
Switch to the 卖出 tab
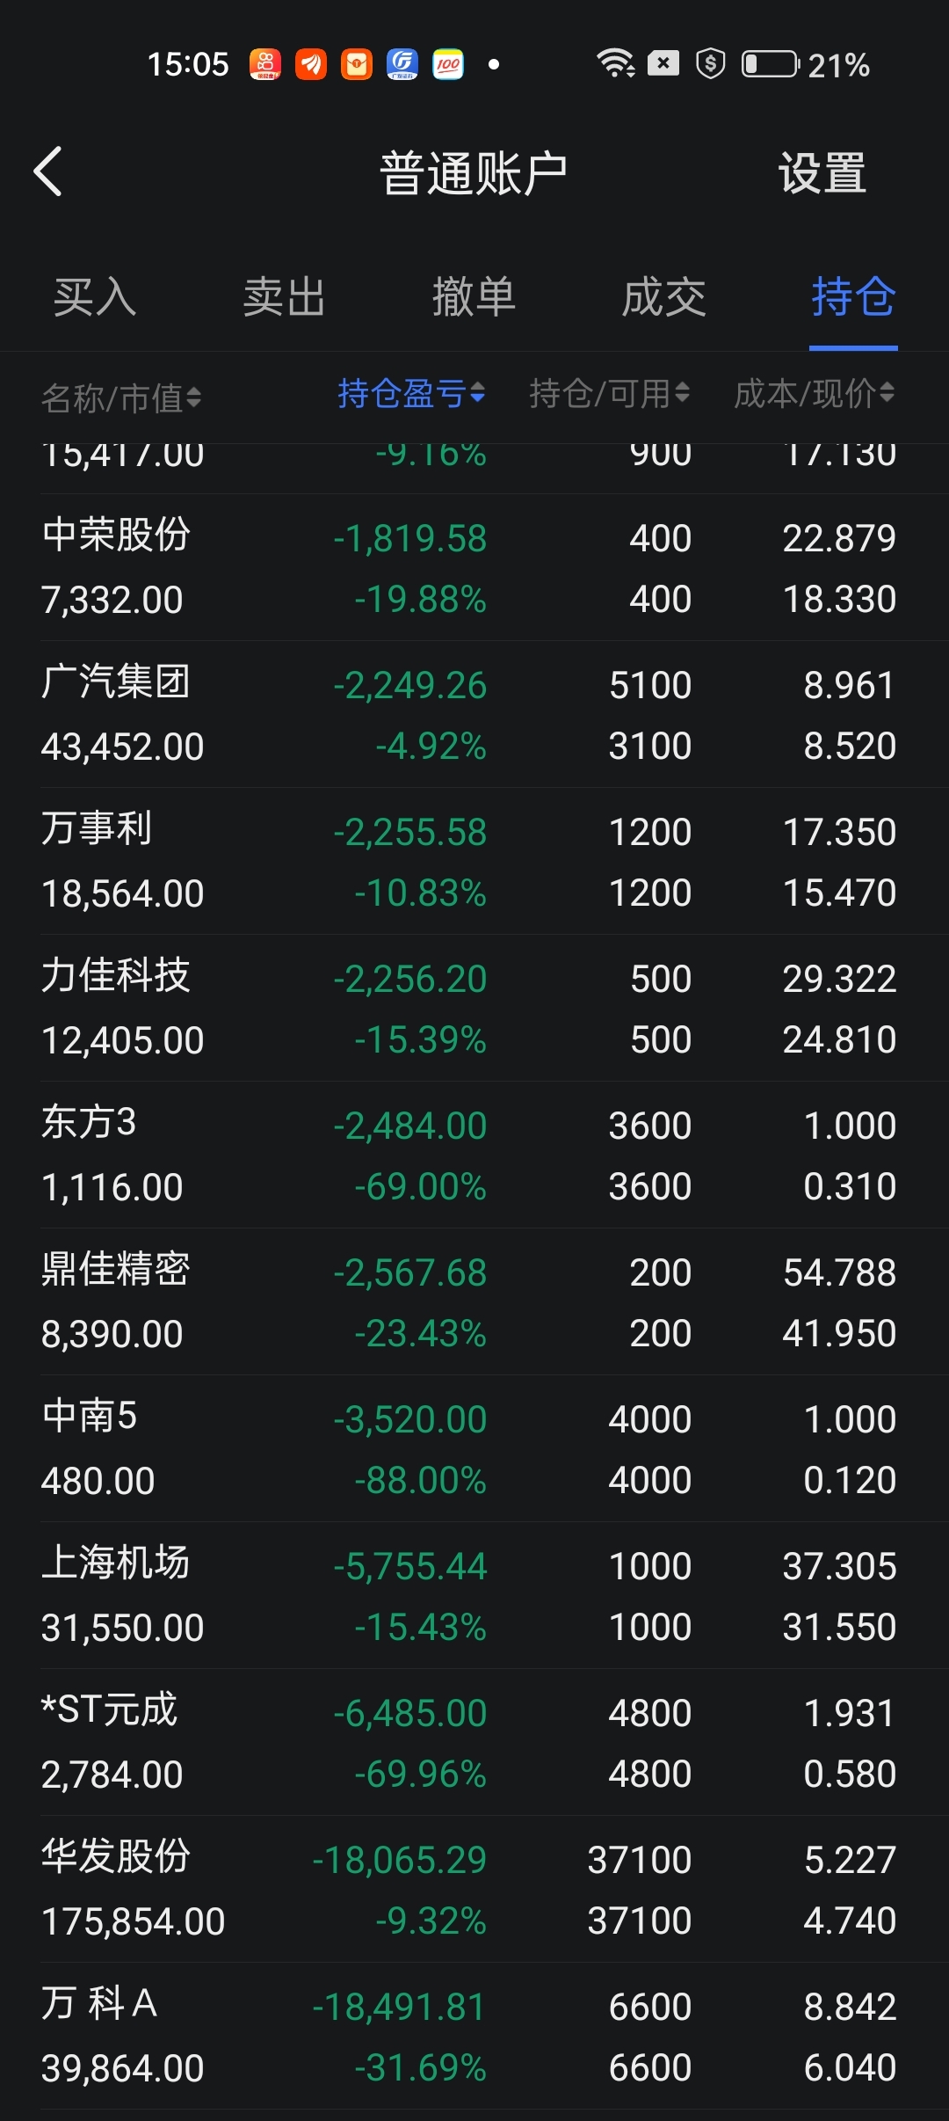[x=285, y=297]
